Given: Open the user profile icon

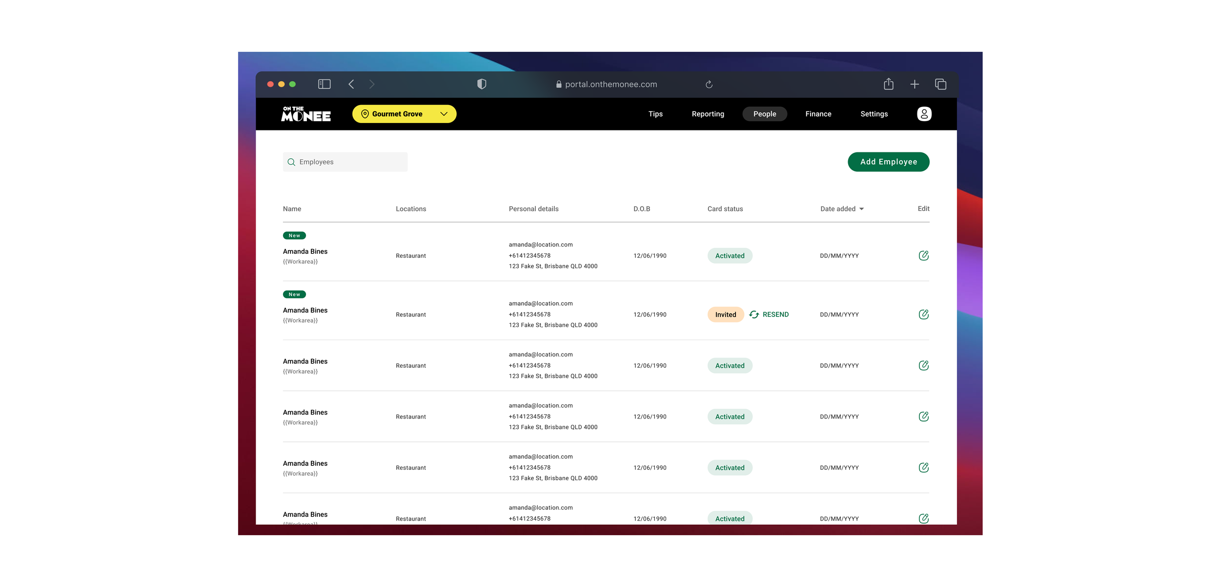Looking at the screenshot, I should 924,114.
